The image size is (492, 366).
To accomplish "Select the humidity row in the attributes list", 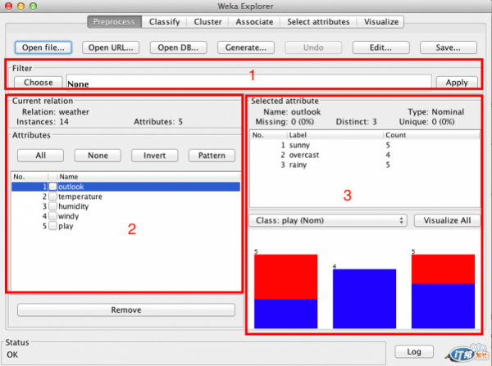I will [x=125, y=206].
